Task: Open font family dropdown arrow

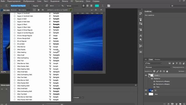Action: (30, 6)
